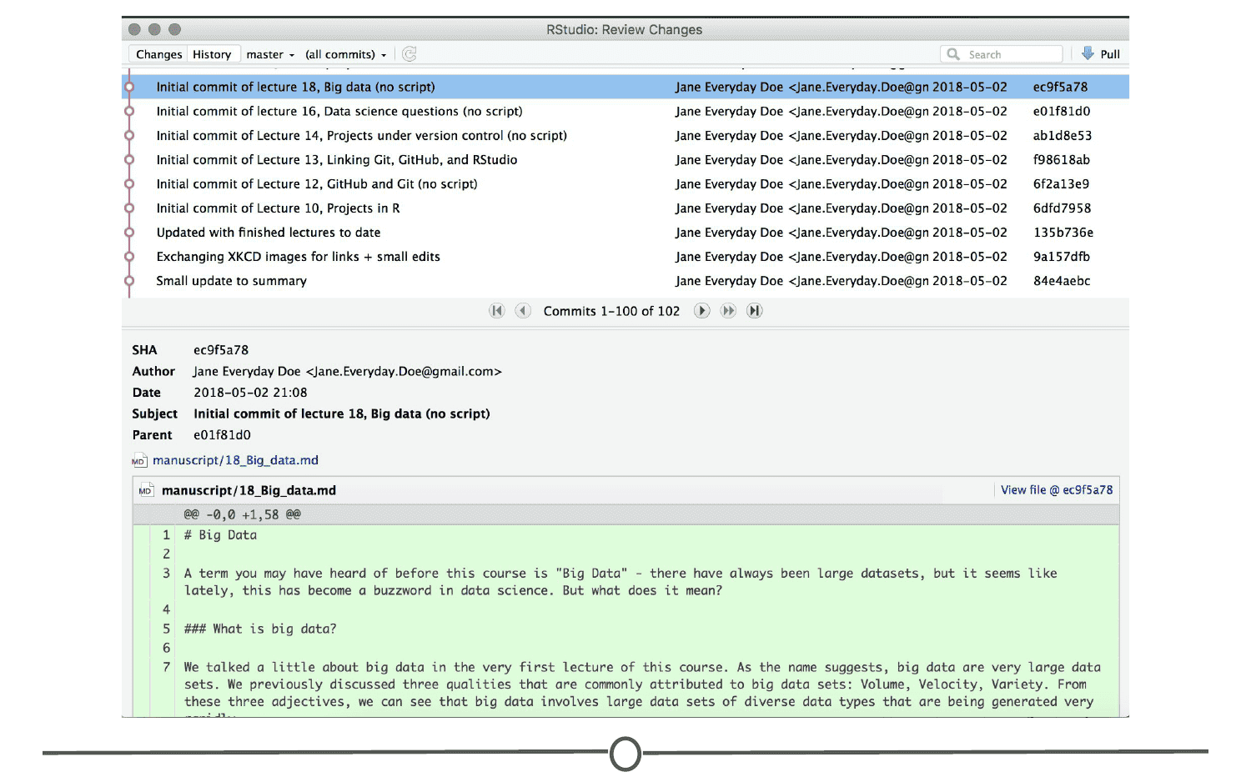Open View file @ ec9f5a78 link
1251x782 pixels.
(x=1057, y=490)
